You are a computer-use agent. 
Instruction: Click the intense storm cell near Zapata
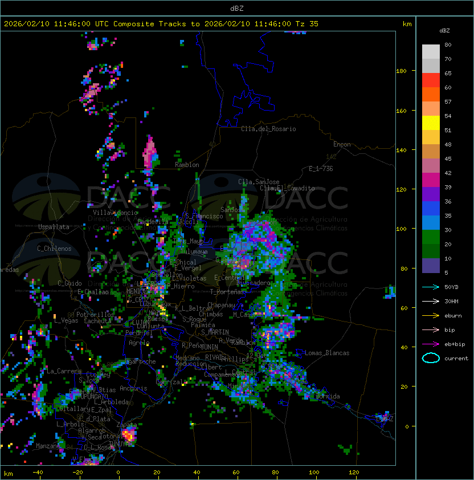click(x=129, y=435)
